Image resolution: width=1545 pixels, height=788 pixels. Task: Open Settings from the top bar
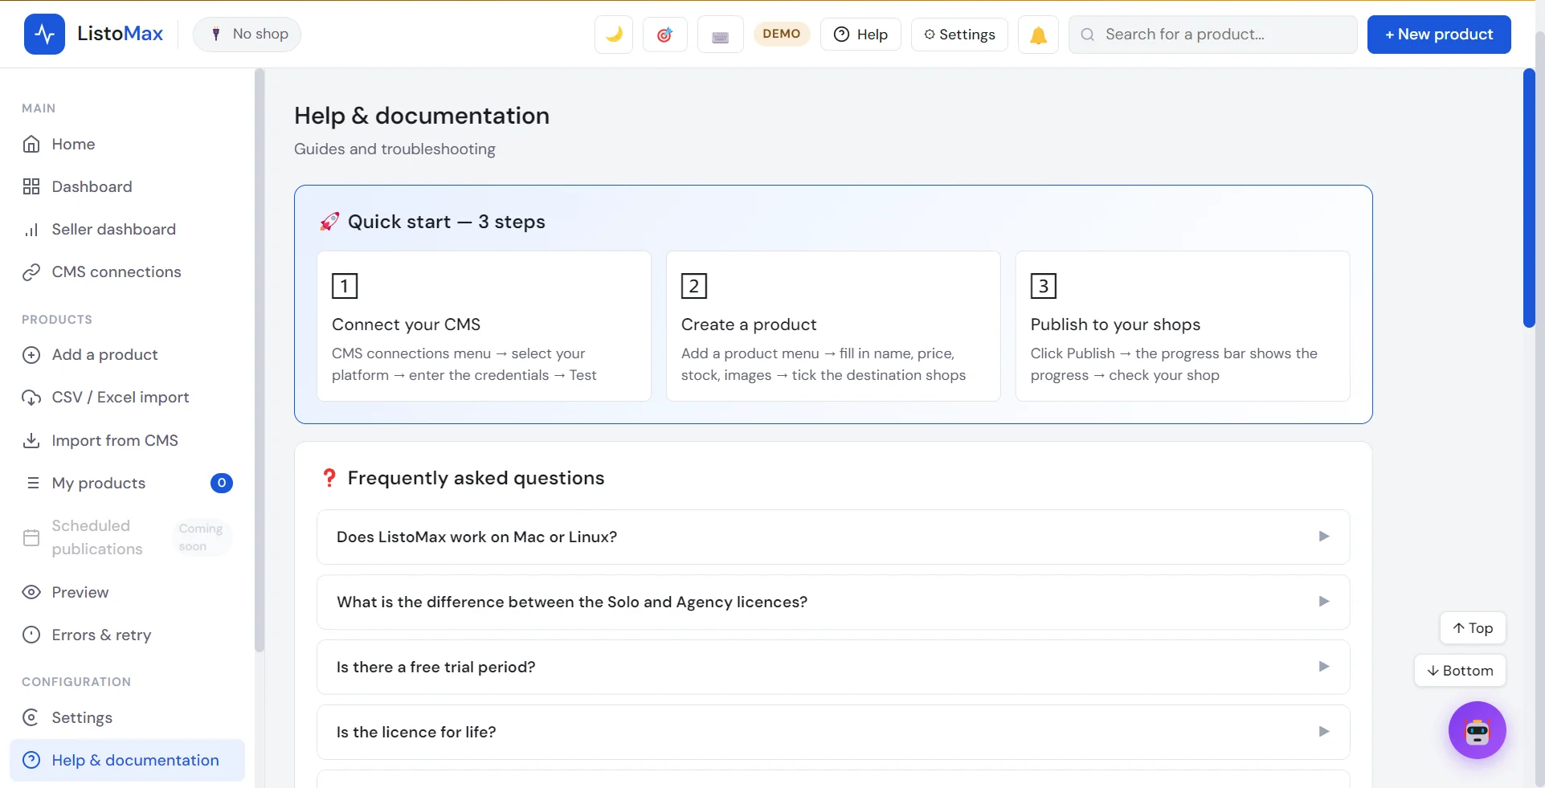tap(959, 35)
